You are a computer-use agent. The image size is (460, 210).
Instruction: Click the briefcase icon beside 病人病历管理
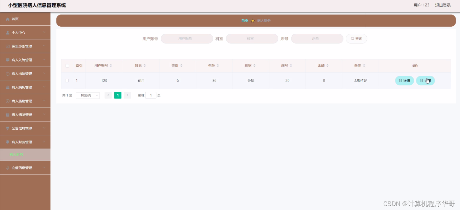click(7, 87)
